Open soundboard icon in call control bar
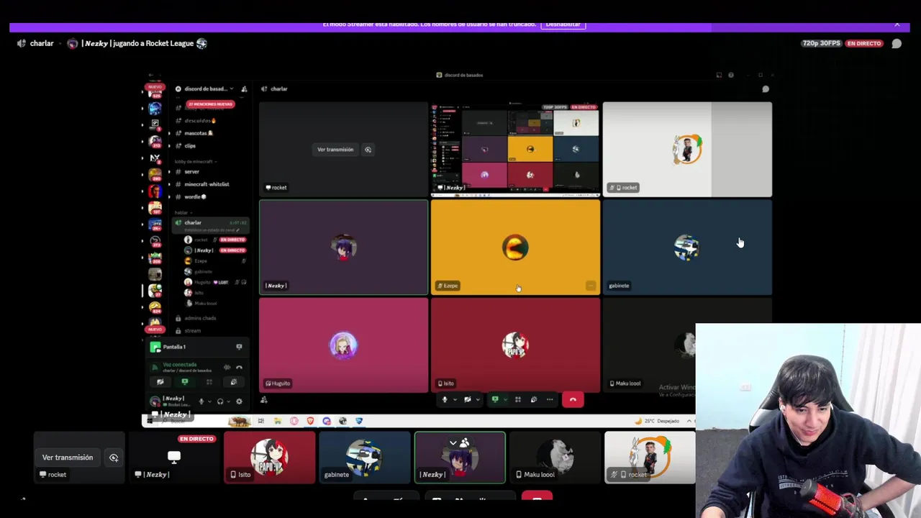The image size is (921, 518). click(x=533, y=399)
